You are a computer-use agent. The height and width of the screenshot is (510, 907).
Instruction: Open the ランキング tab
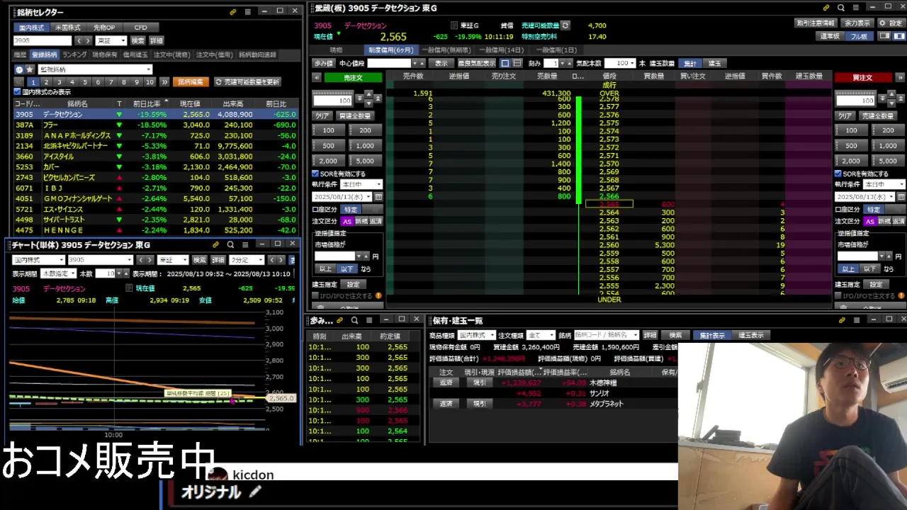point(74,55)
